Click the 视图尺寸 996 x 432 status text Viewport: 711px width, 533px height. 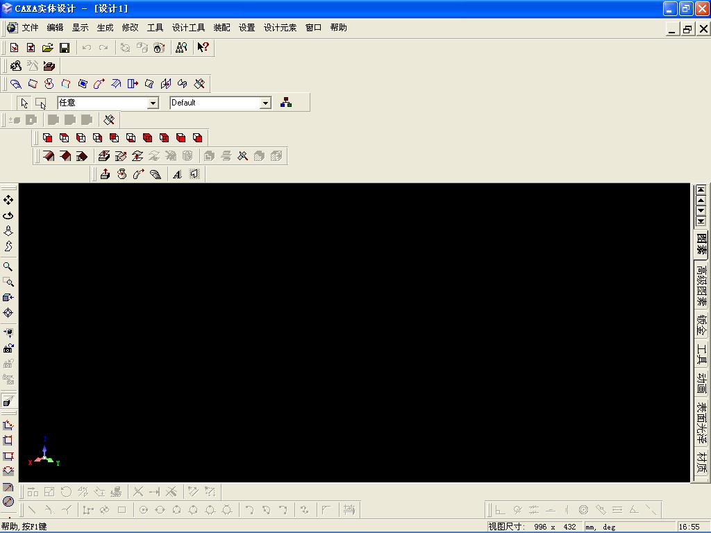[532, 527]
